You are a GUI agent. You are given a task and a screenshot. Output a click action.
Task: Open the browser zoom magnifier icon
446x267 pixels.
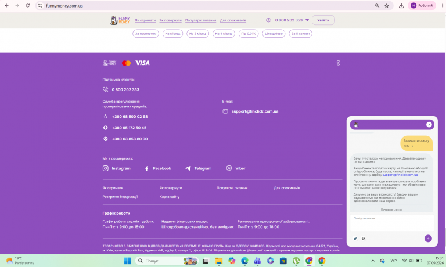(377, 6)
